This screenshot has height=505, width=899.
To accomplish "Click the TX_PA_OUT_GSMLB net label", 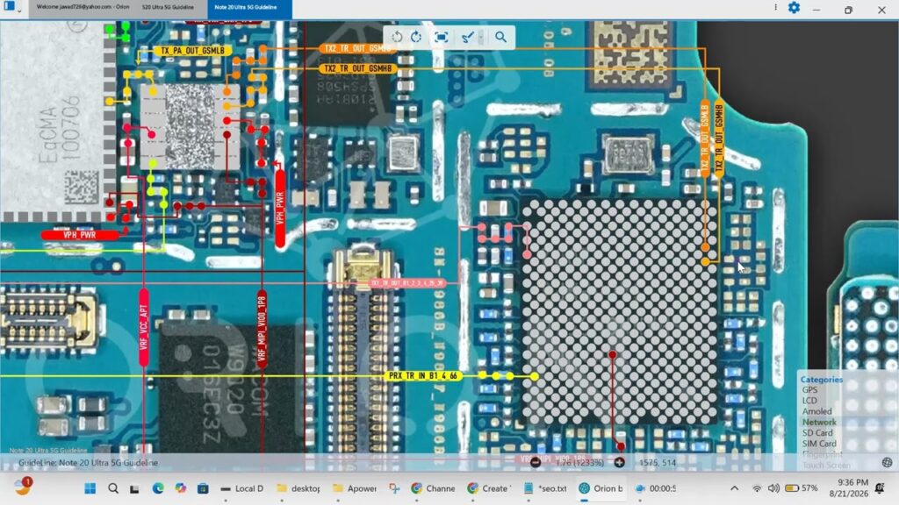I will [x=192, y=51].
